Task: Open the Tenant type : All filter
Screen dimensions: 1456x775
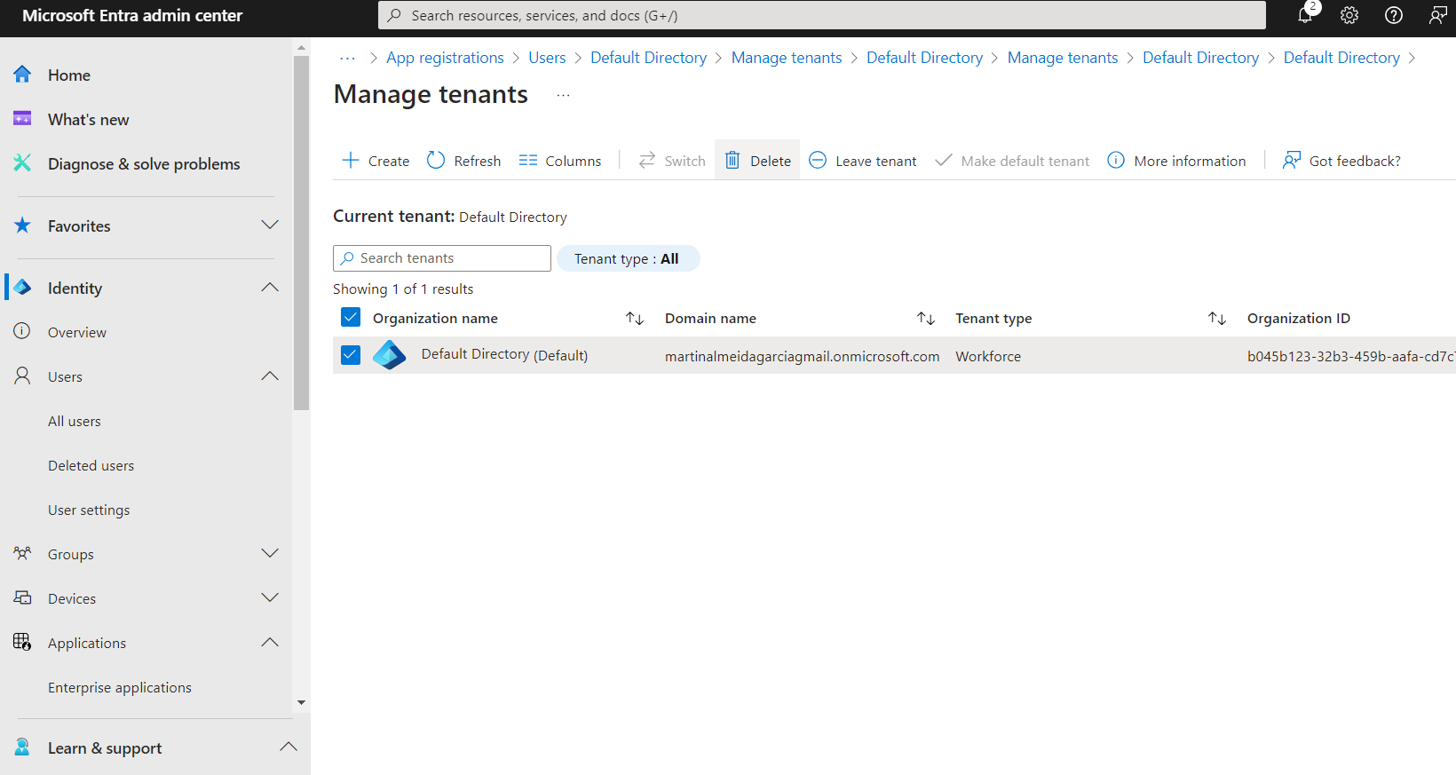Action: tap(628, 258)
